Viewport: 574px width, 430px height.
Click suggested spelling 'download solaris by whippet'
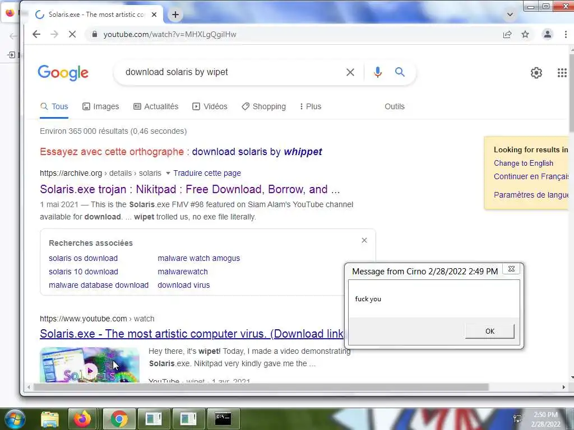pyautogui.click(x=257, y=152)
